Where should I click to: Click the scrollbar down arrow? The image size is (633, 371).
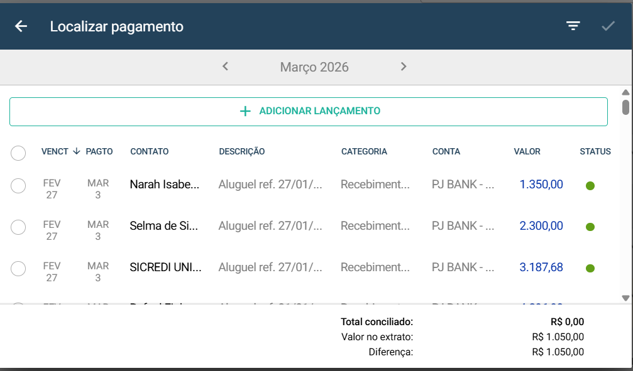tap(625, 298)
